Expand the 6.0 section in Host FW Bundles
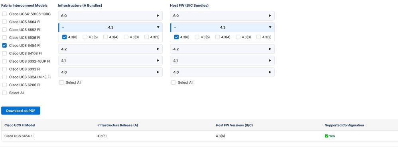 [x=223, y=15]
